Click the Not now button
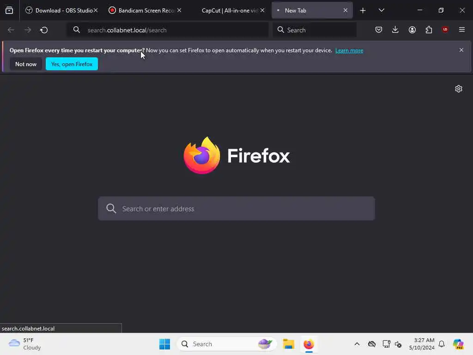473x355 pixels. (26, 64)
